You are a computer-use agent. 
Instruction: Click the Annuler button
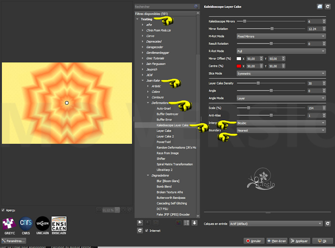tap(254, 241)
